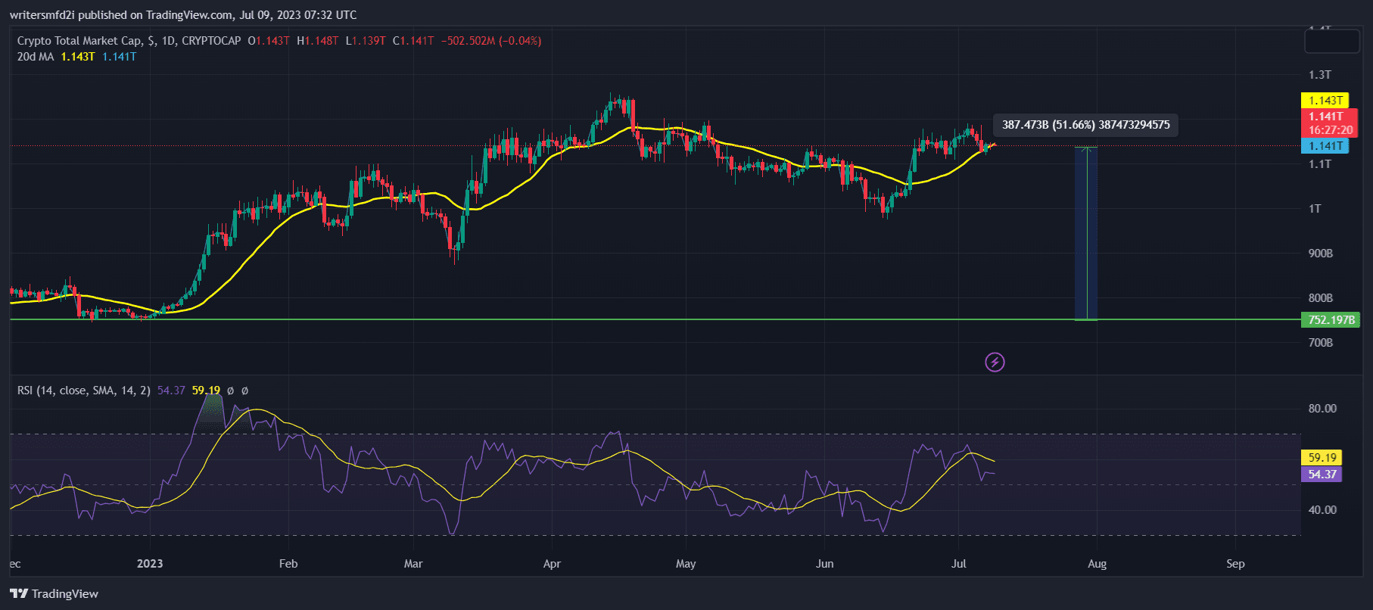The image size is (1373, 610).
Task: Click the purple 54.37 RSI axis label
Action: click(1322, 475)
